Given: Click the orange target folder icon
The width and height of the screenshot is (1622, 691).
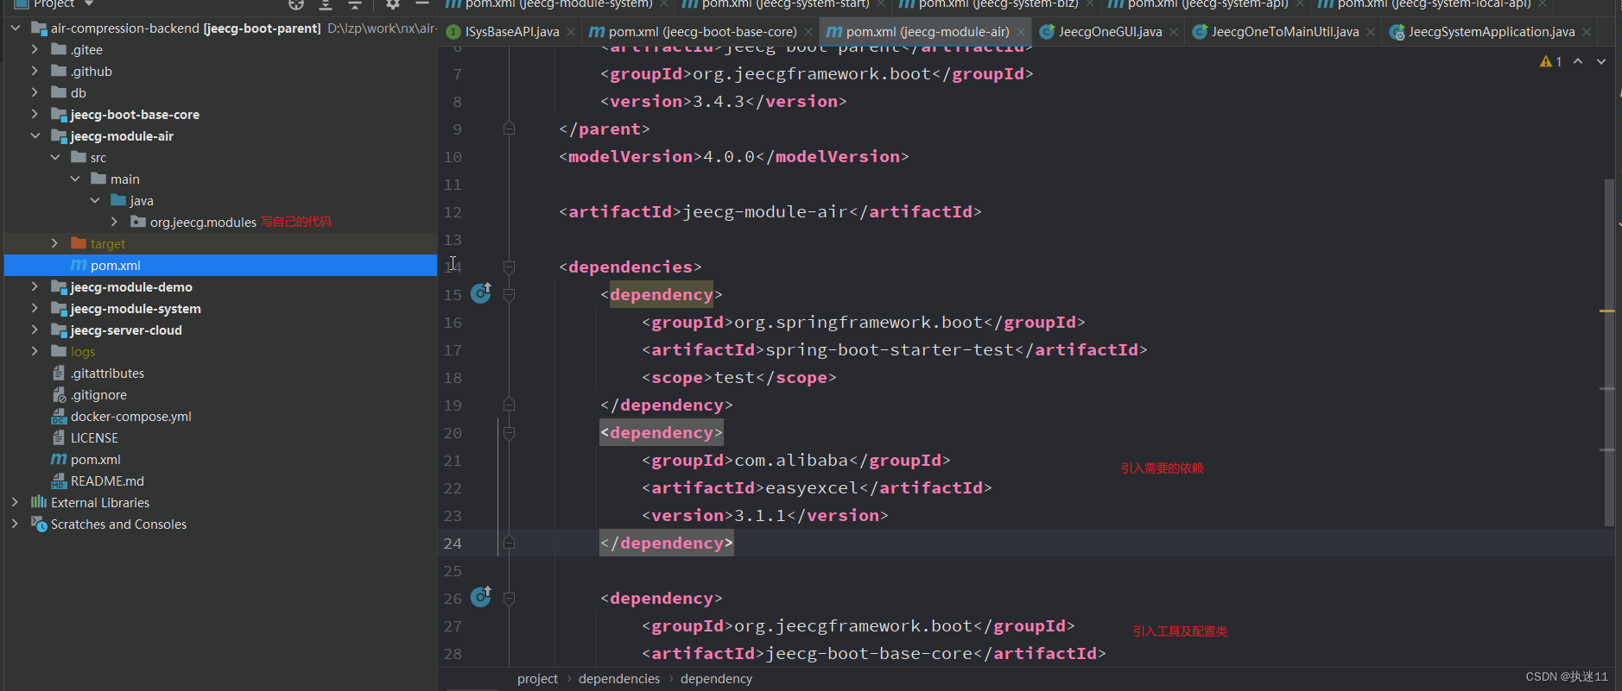Looking at the screenshot, I should click(x=79, y=243).
